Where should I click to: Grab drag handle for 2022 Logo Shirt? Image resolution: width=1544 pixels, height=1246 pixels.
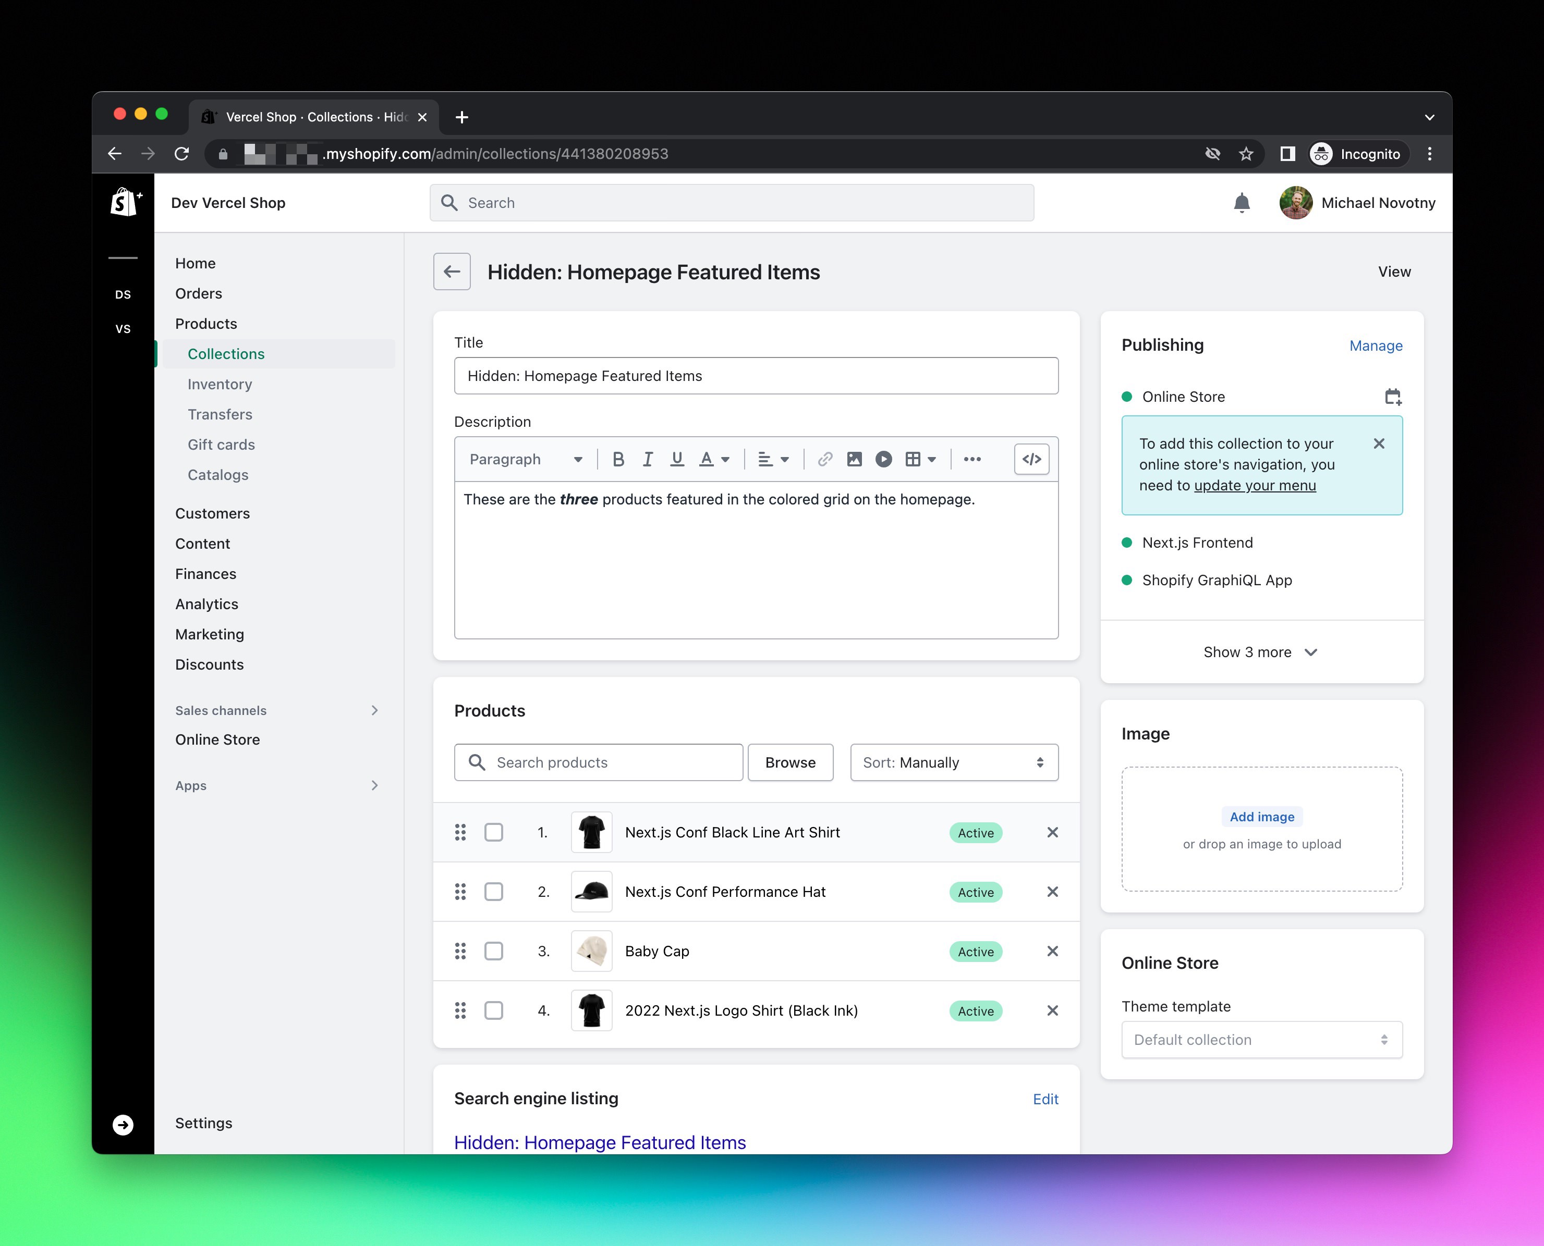point(460,1010)
